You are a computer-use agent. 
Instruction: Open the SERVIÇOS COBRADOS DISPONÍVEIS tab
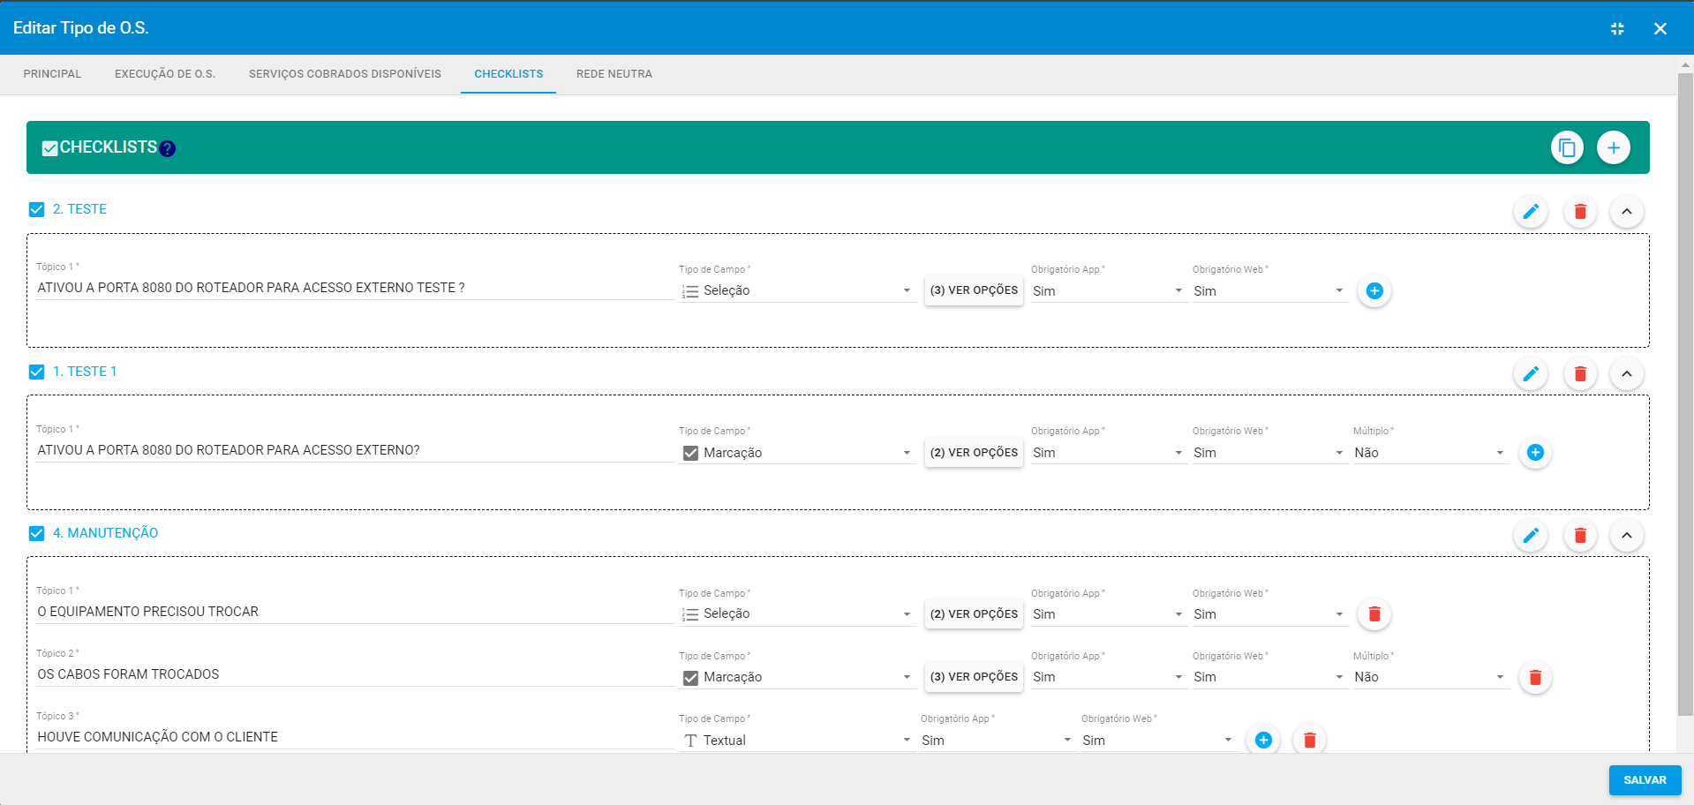tap(345, 74)
